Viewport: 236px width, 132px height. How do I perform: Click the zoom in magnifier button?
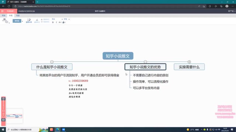click(x=3, y=99)
